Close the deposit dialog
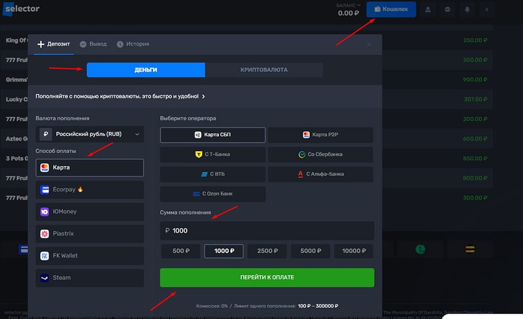This screenshot has height=319, width=523. (x=369, y=44)
